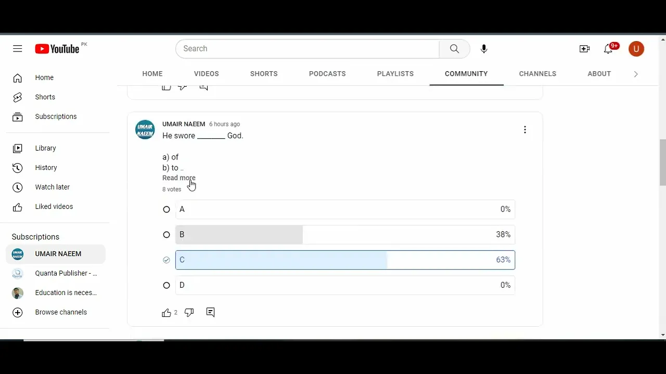Screen dimensions: 666x374
Task: Click the vertical page scrollbar thumb
Action: [x=662, y=162]
